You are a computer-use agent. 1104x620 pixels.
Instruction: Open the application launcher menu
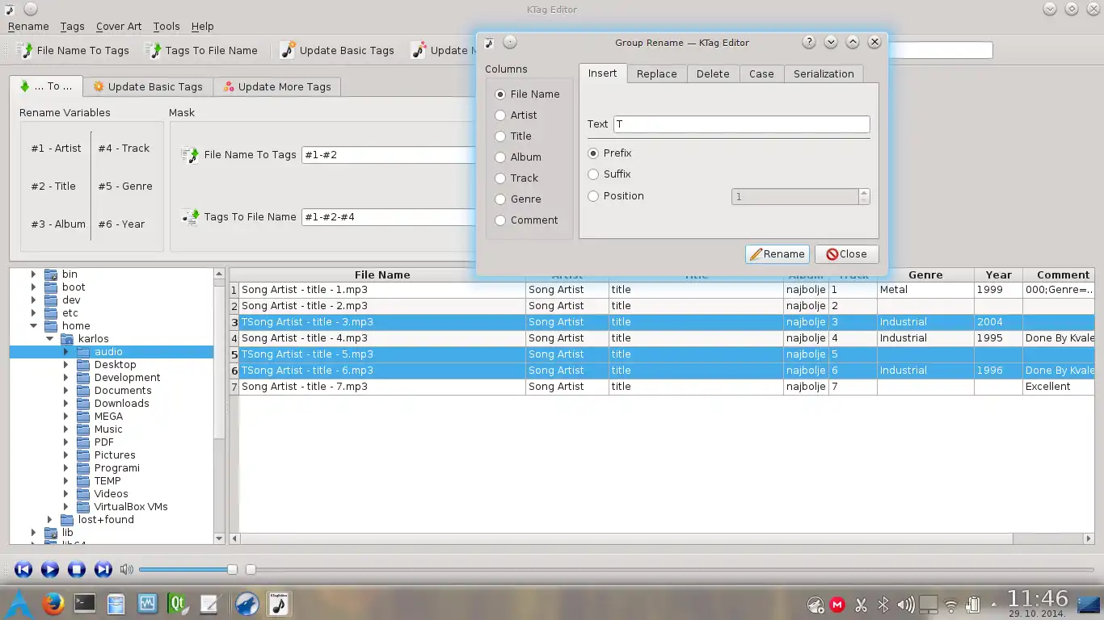(19, 603)
